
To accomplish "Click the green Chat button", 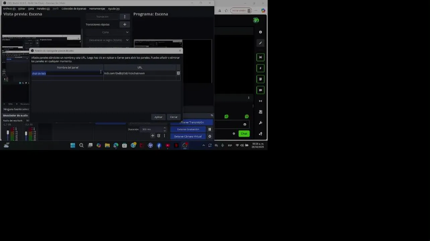I will tap(244, 134).
